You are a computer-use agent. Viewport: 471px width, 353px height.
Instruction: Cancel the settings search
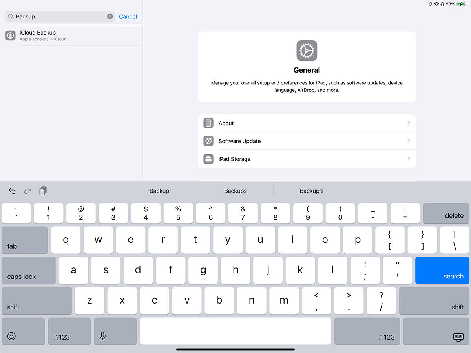tap(128, 16)
